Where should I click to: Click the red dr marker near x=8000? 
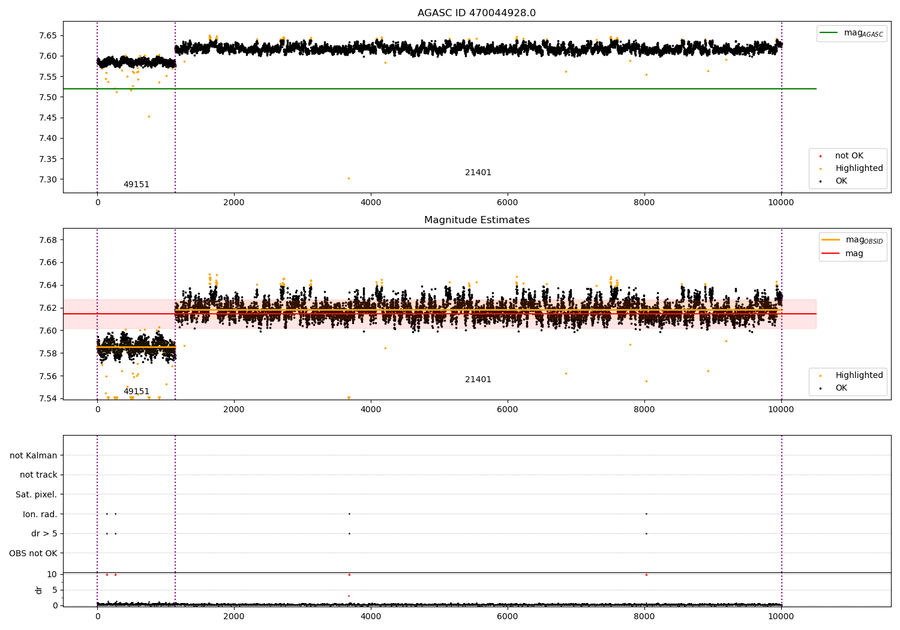[646, 574]
